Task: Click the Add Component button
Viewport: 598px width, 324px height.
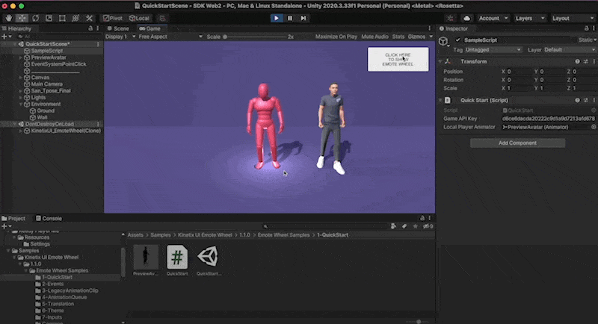Action: tap(517, 143)
